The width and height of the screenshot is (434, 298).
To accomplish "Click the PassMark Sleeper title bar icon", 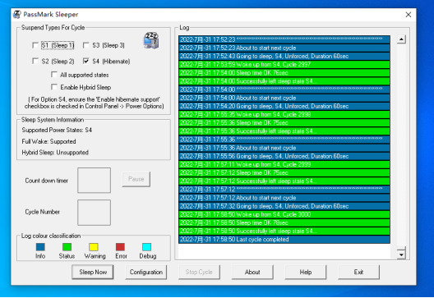I will [17, 15].
